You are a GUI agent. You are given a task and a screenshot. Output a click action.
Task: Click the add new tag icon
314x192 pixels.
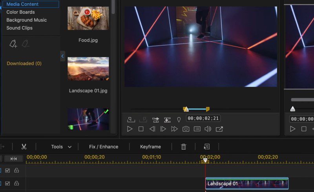tap(13, 43)
